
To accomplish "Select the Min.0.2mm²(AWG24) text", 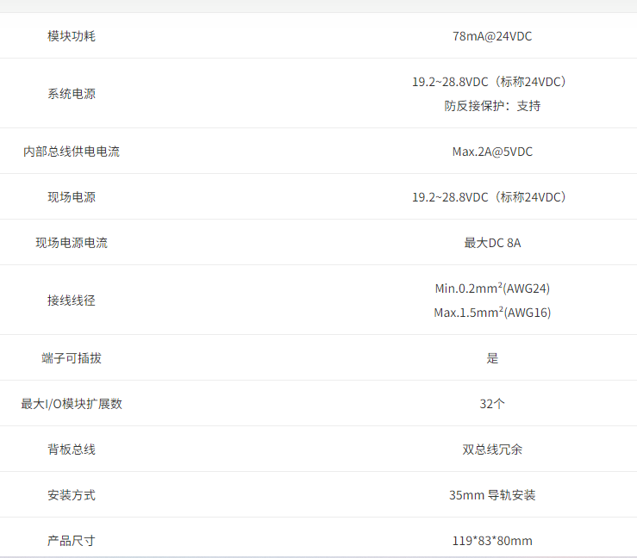I will pyautogui.click(x=492, y=288).
